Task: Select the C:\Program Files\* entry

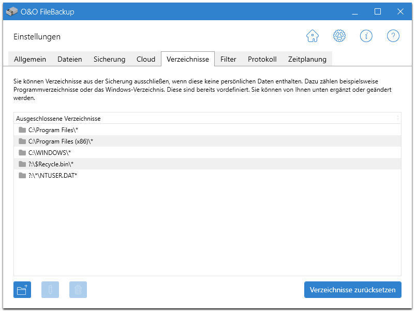Action: 207,130
